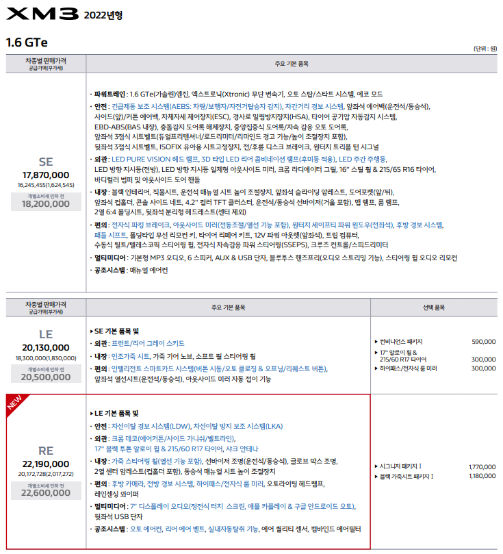The height and width of the screenshot is (554, 503).
Task: Click the "안전" label in SE section
Action: coord(100,106)
